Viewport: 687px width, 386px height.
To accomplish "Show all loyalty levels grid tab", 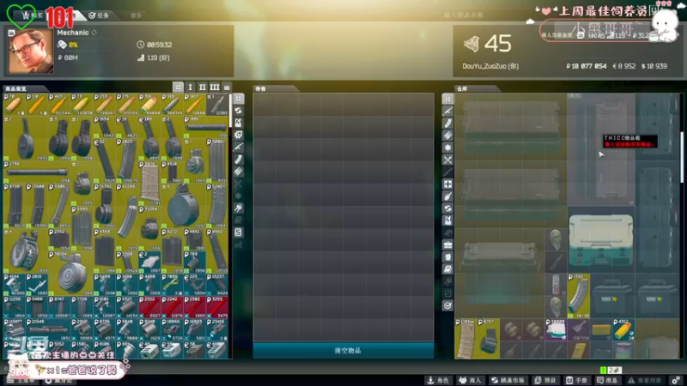I will click(x=178, y=87).
